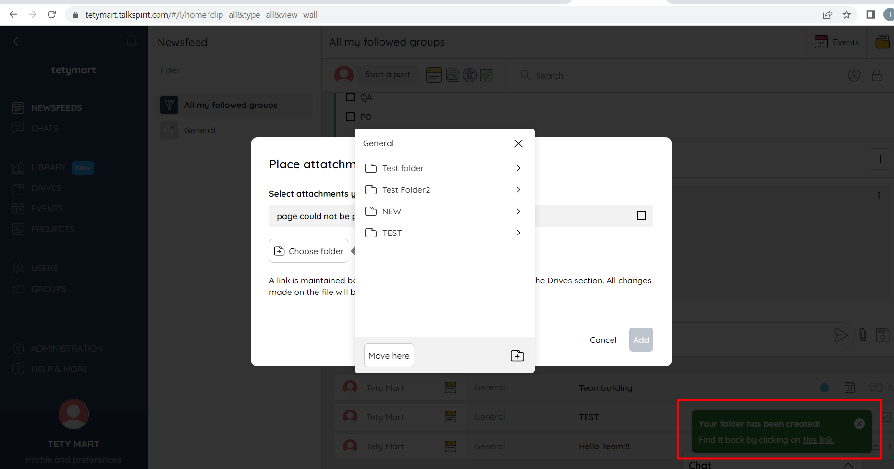Expand the Test Folder2 row
Image resolution: width=894 pixels, height=469 pixels.
444,190
